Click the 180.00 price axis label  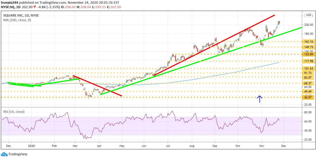tap(308, 34)
